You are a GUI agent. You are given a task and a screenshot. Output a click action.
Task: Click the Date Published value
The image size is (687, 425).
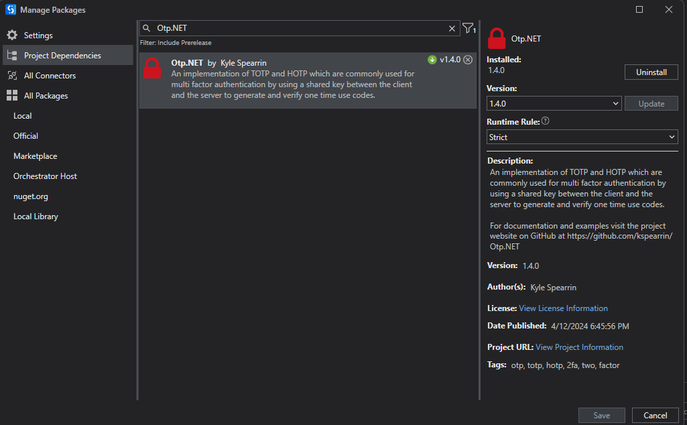tap(590, 326)
